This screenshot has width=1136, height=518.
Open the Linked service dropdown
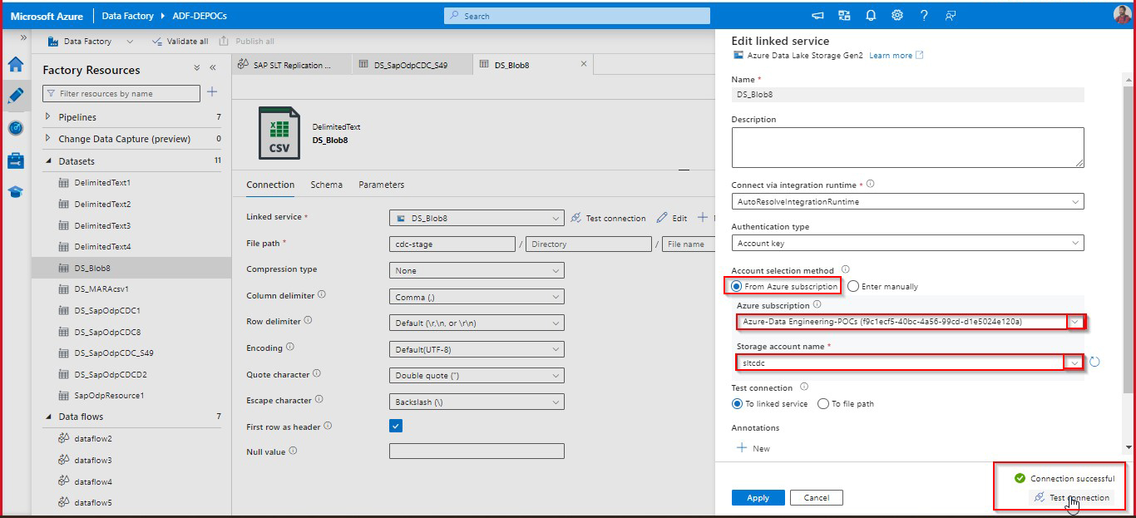(x=477, y=219)
